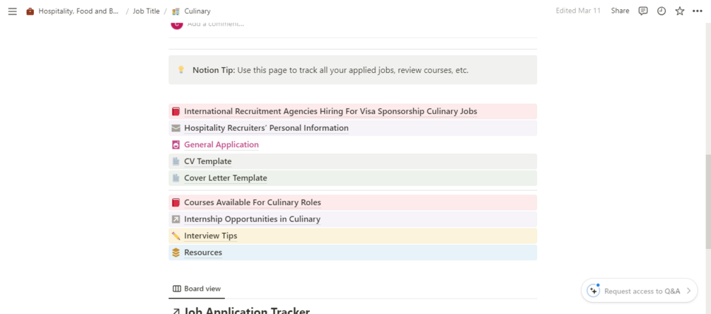Open the CV Template page
The image size is (711, 314).
tap(208, 161)
